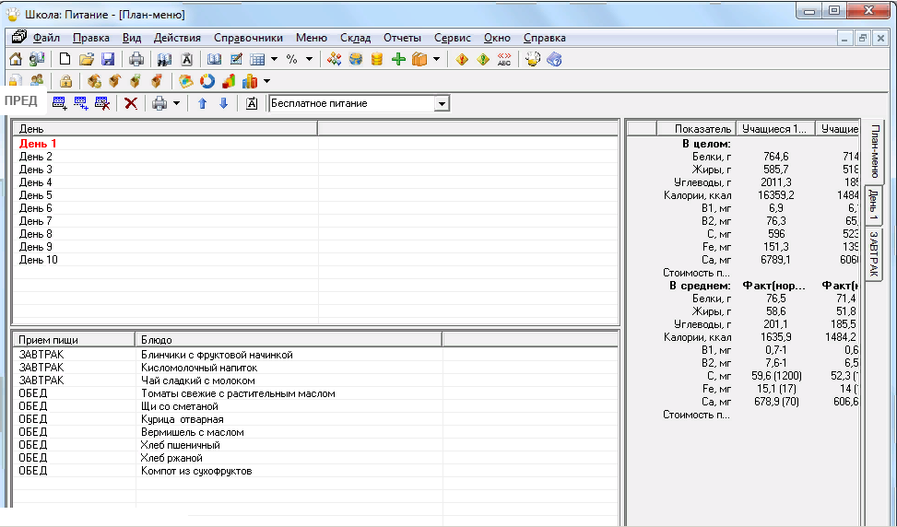897x527 pixels.
Task: Expand the printer dropdown arrow in third toolbar
Action: (176, 103)
